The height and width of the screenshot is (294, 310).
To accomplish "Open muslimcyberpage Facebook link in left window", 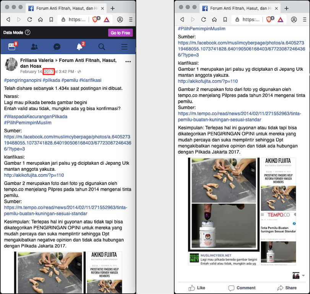I will coord(67,143).
